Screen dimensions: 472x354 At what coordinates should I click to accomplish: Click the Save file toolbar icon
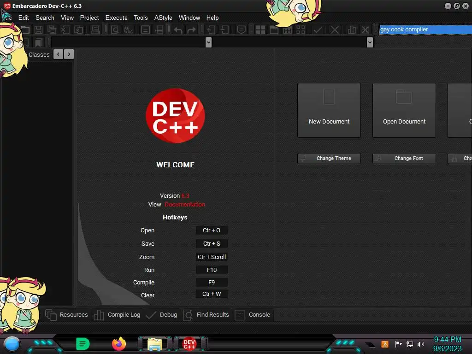tap(39, 29)
